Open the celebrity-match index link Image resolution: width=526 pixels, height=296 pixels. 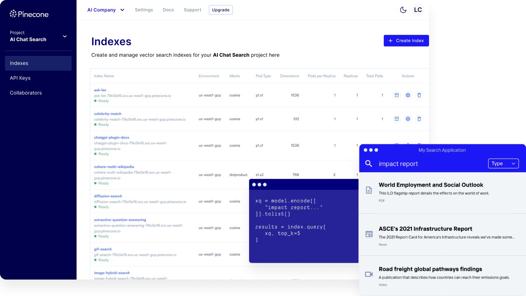(x=108, y=114)
